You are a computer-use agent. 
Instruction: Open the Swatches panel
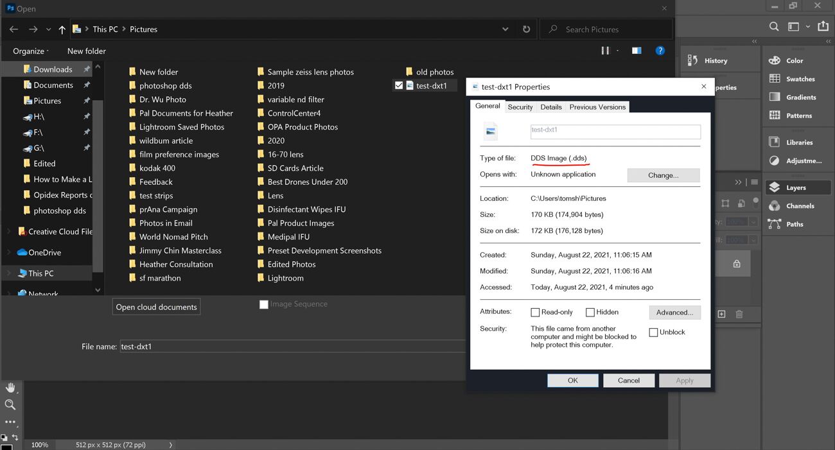(x=800, y=79)
